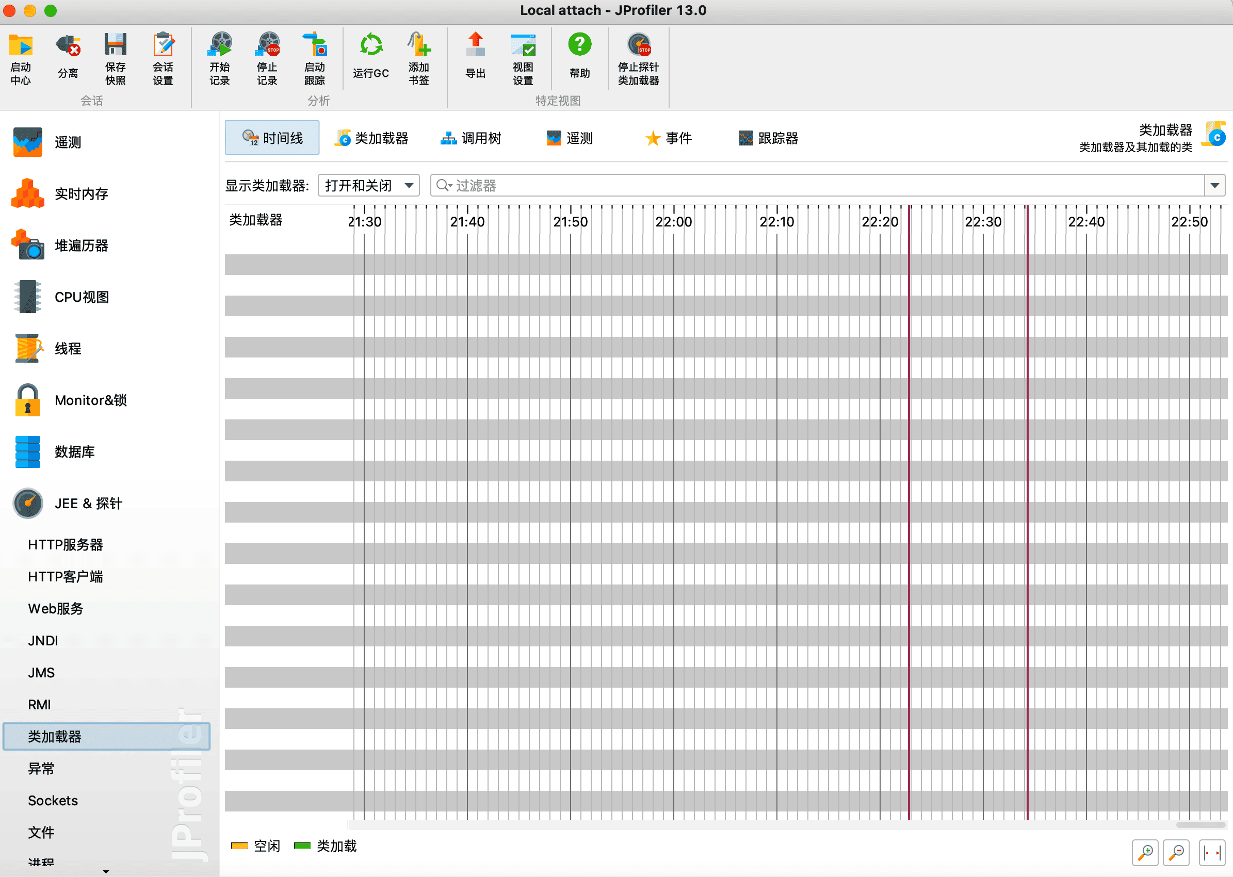This screenshot has width=1233, height=877.
Task: Click the fit-to-window timeline scale icon
Action: pos(1212,853)
